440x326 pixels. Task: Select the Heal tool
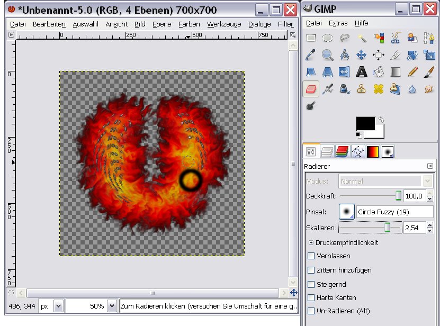pyautogui.click(x=378, y=89)
